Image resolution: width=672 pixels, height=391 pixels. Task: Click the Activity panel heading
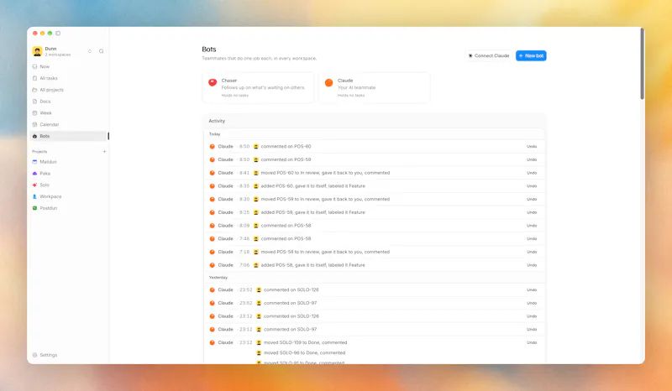click(x=217, y=121)
